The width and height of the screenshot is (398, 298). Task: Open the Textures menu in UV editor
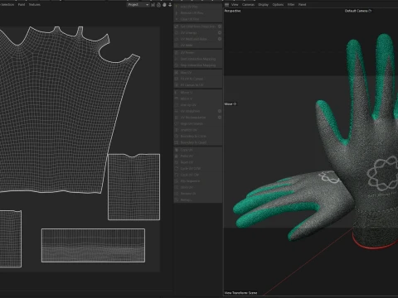coord(35,5)
